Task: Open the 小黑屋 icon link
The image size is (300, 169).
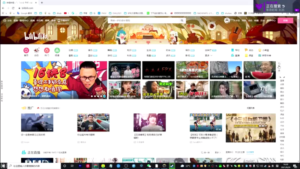Action: pos(264,50)
